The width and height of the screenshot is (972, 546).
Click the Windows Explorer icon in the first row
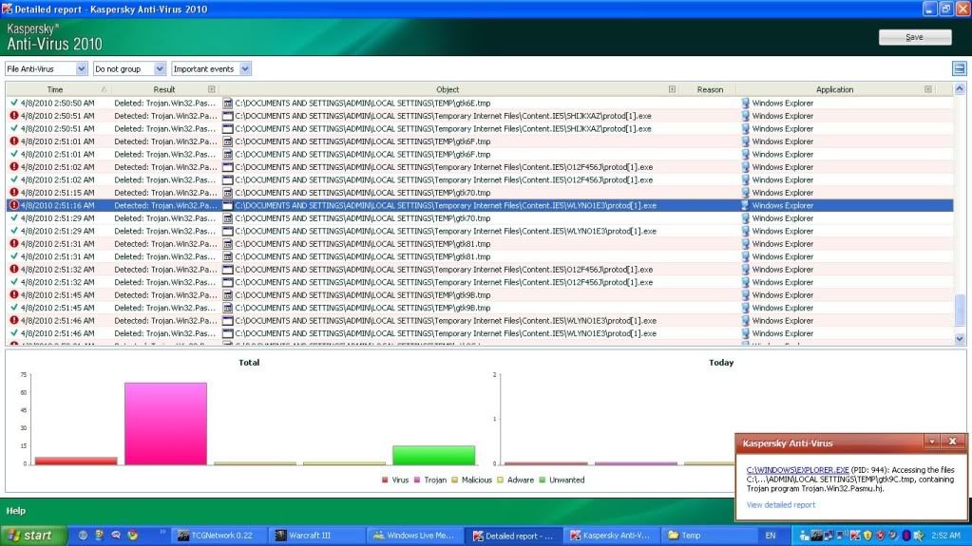(745, 103)
